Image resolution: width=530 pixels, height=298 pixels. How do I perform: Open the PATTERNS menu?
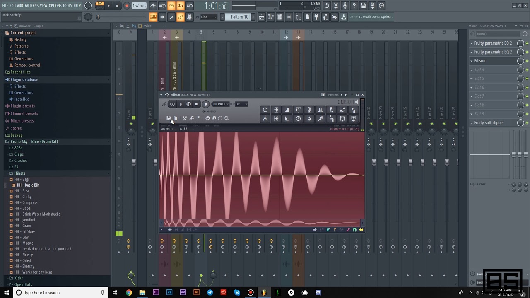[31, 6]
